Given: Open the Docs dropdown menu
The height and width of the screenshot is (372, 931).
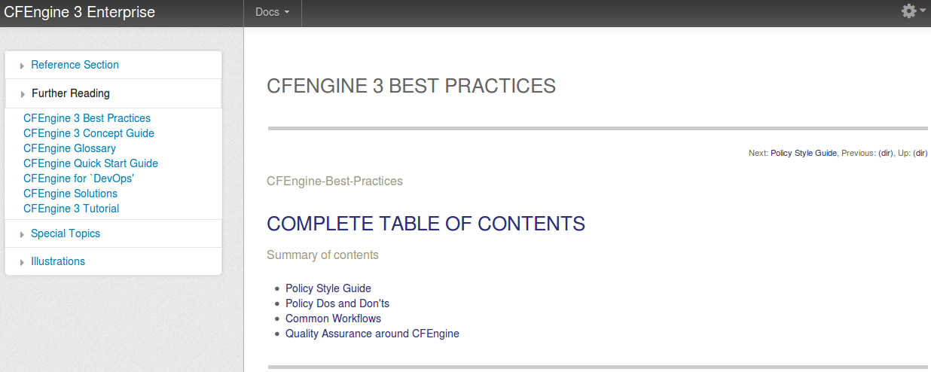Looking at the screenshot, I should coord(273,13).
